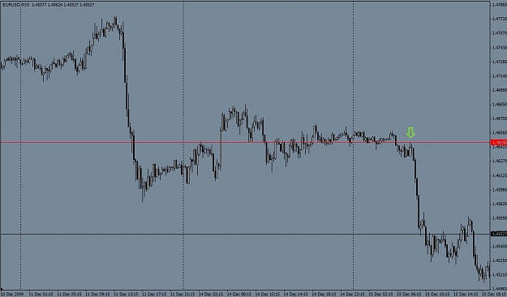
Task: Click the 15 Dec 02:15 time label
Action: tap(381, 294)
